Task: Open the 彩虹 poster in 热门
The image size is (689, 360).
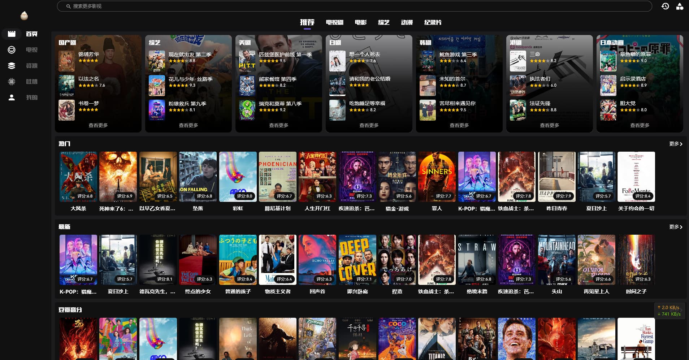Action: pyautogui.click(x=238, y=177)
